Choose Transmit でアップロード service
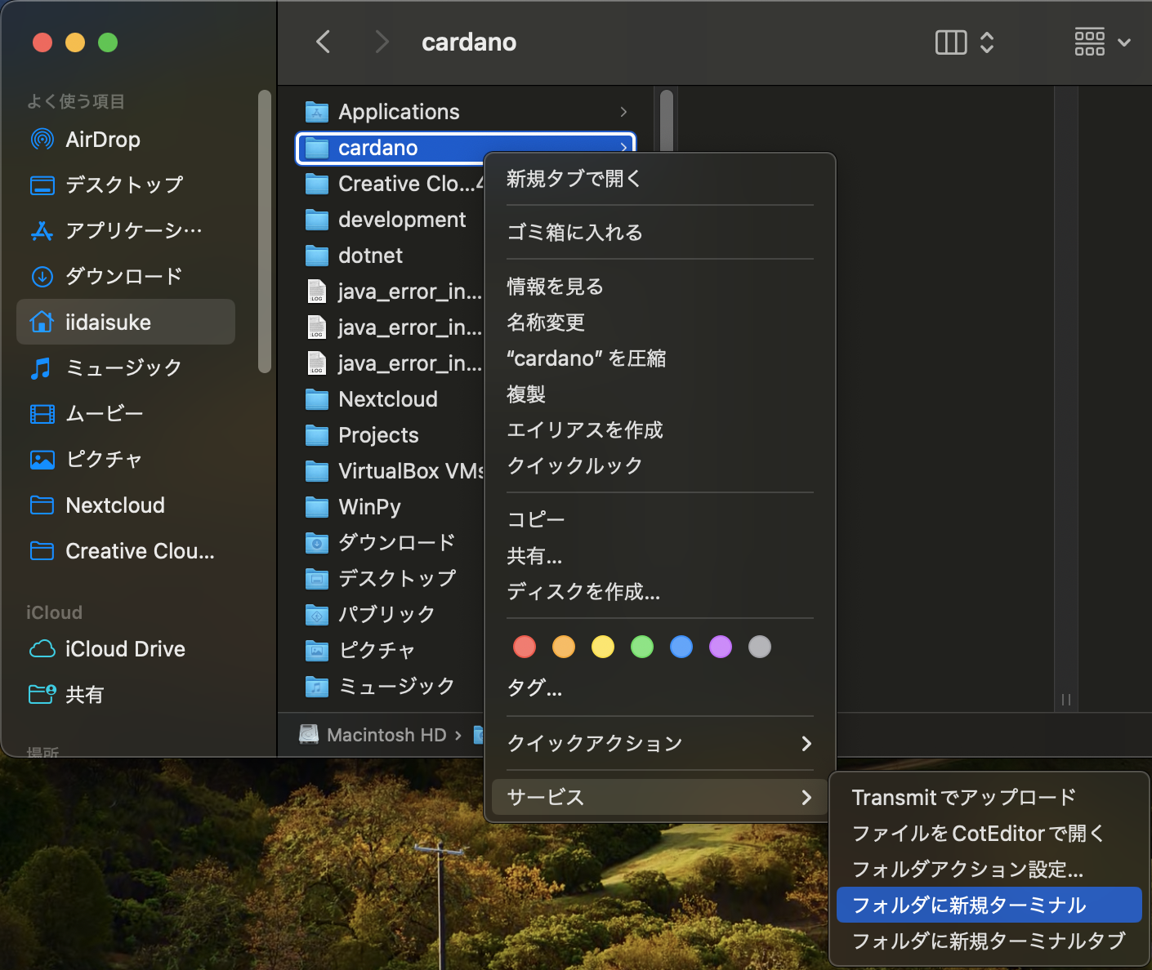The width and height of the screenshot is (1152, 970). tap(989, 798)
